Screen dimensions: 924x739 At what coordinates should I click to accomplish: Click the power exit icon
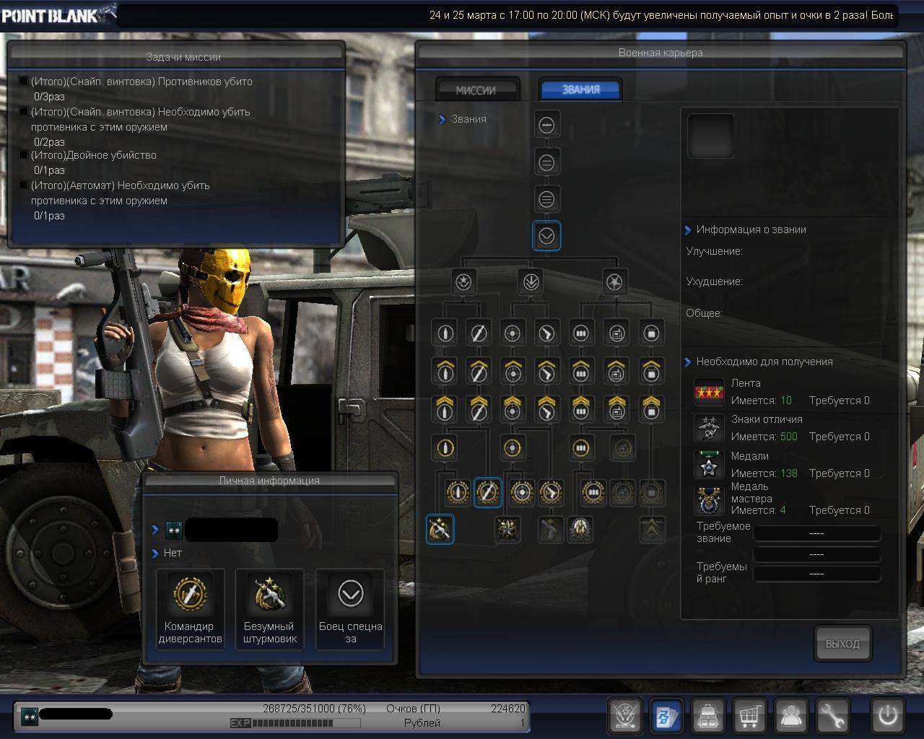pyautogui.click(x=888, y=716)
